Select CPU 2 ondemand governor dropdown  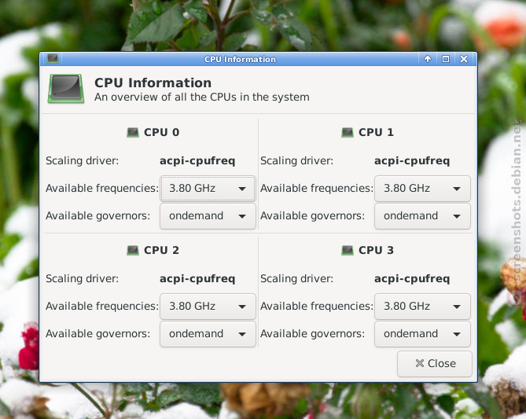[x=208, y=334]
